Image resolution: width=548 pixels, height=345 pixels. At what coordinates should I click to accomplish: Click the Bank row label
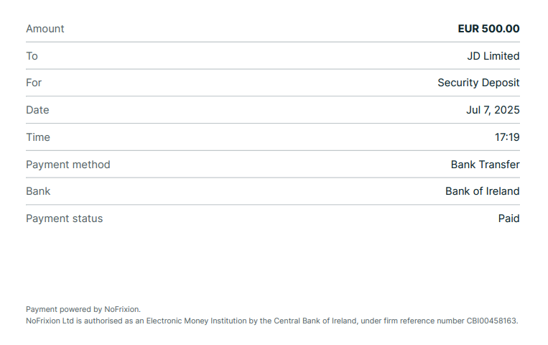coord(38,191)
